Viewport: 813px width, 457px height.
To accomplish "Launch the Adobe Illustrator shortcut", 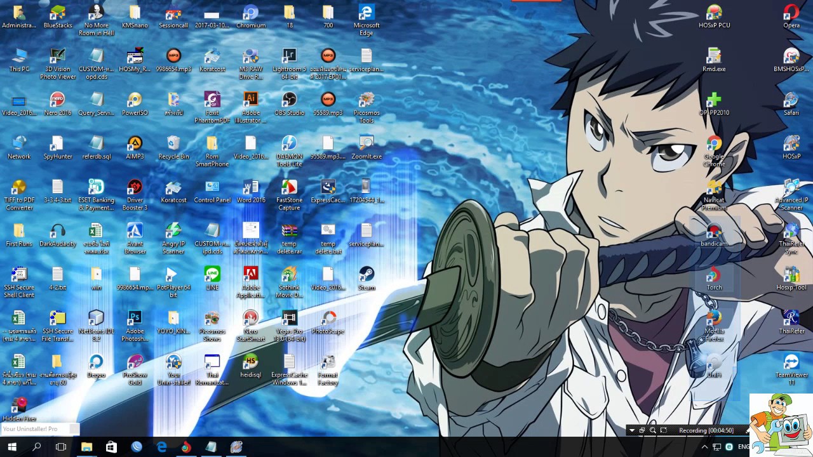I will pyautogui.click(x=251, y=108).
